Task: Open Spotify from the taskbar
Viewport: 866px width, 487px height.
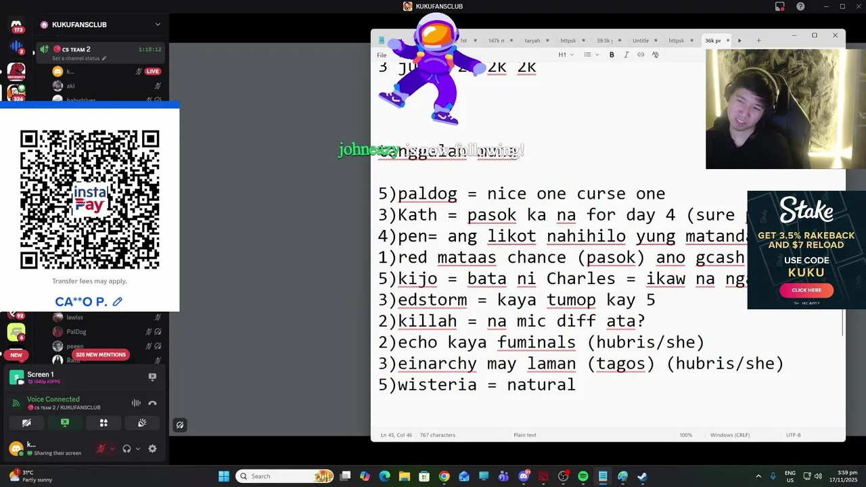Action: (583, 476)
